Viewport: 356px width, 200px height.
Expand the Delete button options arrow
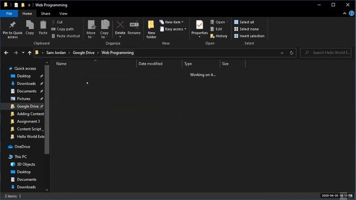(120, 37)
